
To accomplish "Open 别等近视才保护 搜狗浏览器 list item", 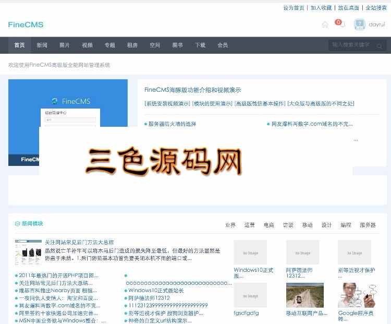I will pyautogui.click(x=166, y=313).
